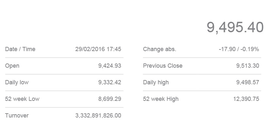
Task: Click the 52 week High value 12,390.75
Action: pyautogui.click(x=246, y=99)
